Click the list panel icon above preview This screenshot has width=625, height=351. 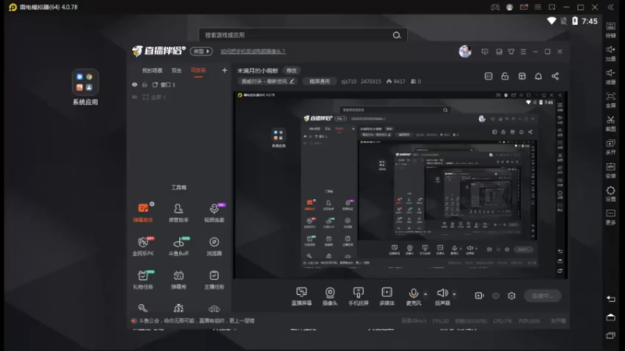[488, 76]
